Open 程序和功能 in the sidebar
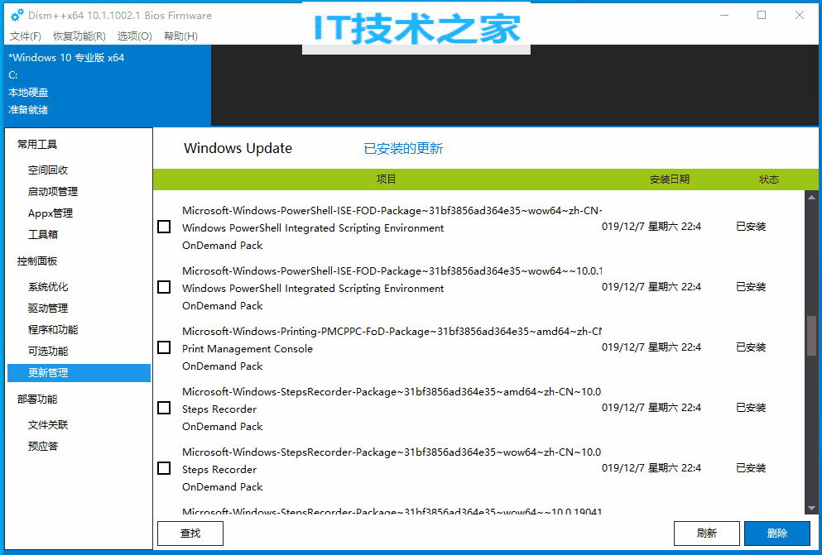The height and width of the screenshot is (555, 822). 52,329
